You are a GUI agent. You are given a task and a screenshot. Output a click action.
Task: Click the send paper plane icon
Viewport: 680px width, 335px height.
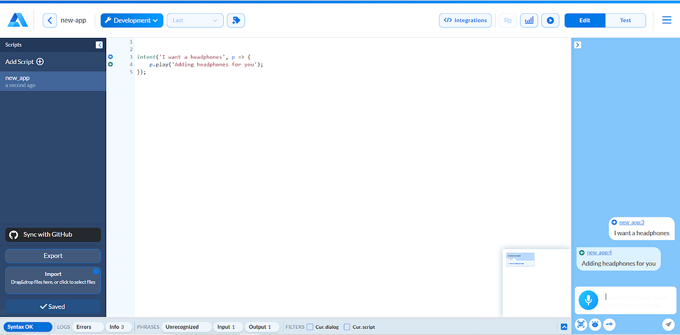(668, 324)
